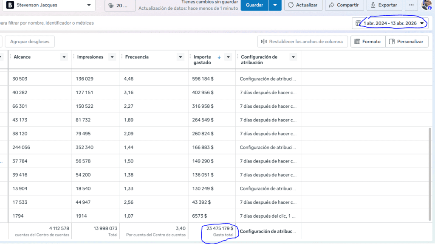Click the profile avatar picture
The height and width of the screenshot is (244, 435).
coord(427,5)
